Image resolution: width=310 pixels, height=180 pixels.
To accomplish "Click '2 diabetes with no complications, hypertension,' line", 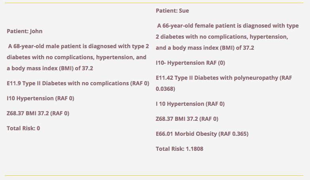I will tap(222, 37).
